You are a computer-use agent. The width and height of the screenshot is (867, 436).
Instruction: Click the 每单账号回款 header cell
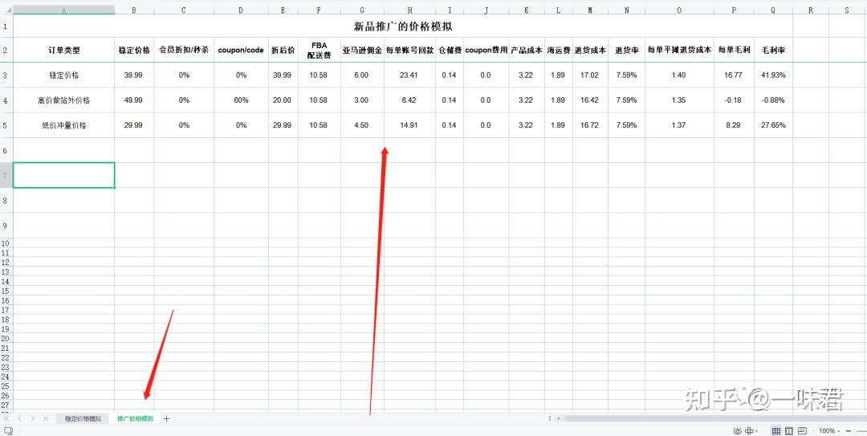tap(409, 50)
